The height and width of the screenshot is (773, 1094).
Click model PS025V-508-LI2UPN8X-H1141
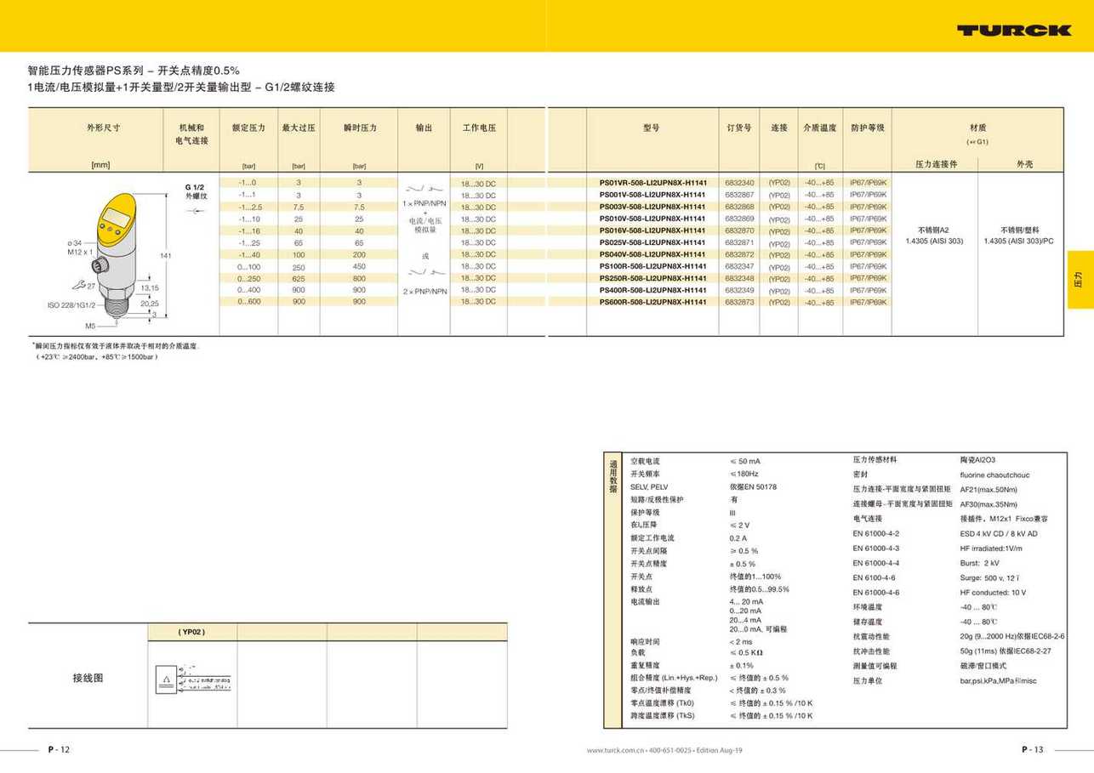coord(653,242)
